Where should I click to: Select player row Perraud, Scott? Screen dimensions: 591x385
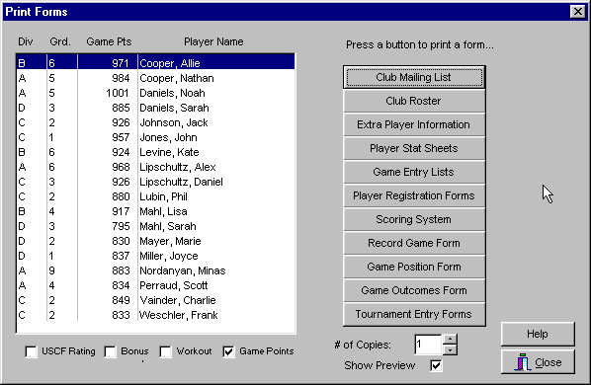[x=155, y=285]
